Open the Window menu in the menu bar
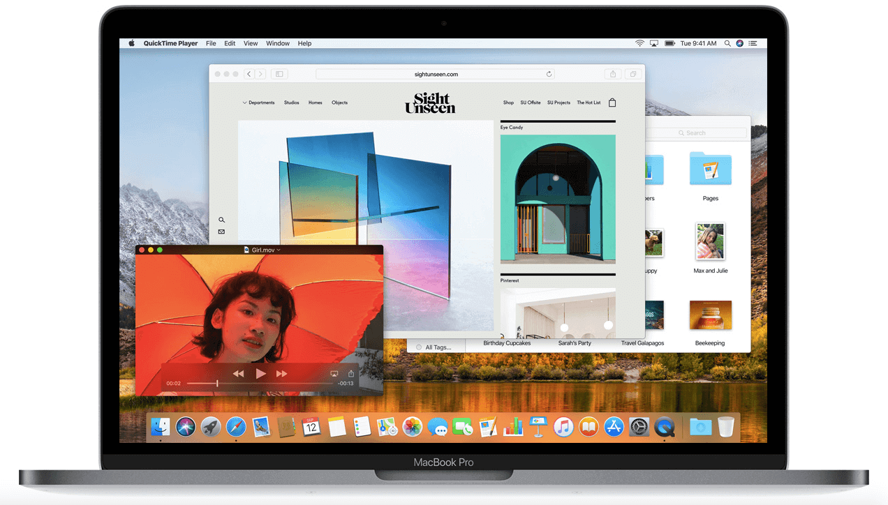The height and width of the screenshot is (505, 888). tap(277, 43)
